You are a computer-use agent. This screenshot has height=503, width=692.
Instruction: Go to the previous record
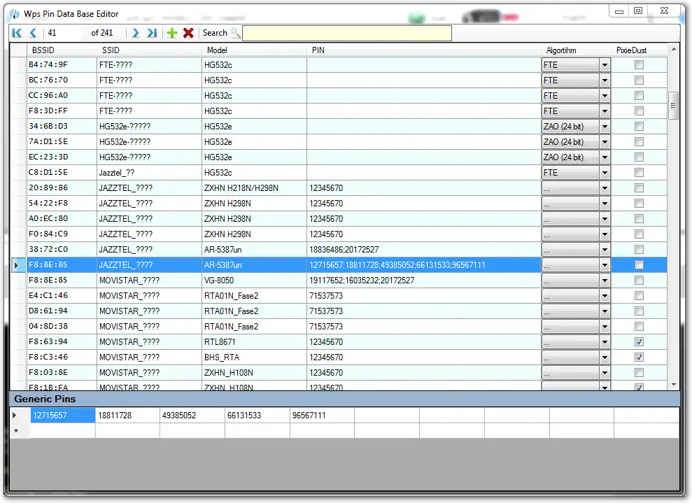point(33,33)
